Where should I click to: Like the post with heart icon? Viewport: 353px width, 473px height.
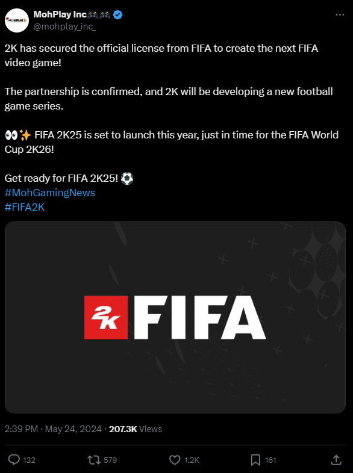pos(175,460)
